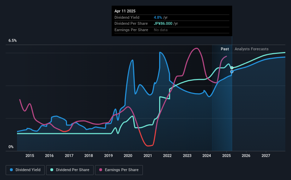Toggle the Dividend Yield legend button
The width and height of the screenshot is (291, 180).
point(25,170)
